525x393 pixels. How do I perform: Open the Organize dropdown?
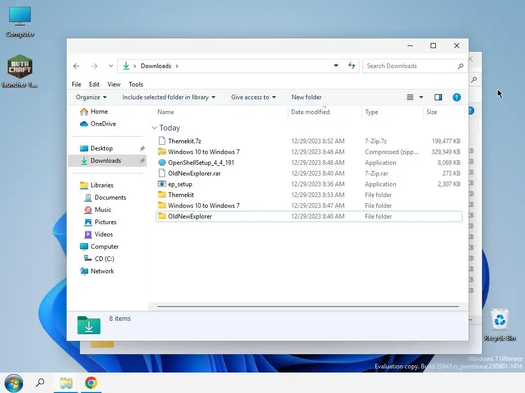(x=91, y=97)
